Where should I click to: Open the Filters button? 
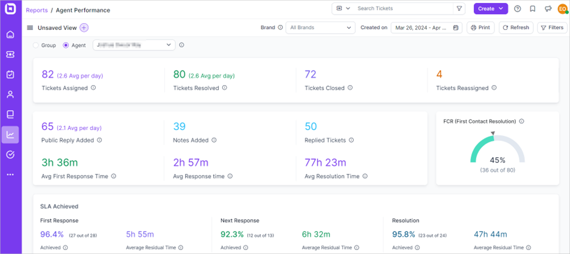coord(552,27)
